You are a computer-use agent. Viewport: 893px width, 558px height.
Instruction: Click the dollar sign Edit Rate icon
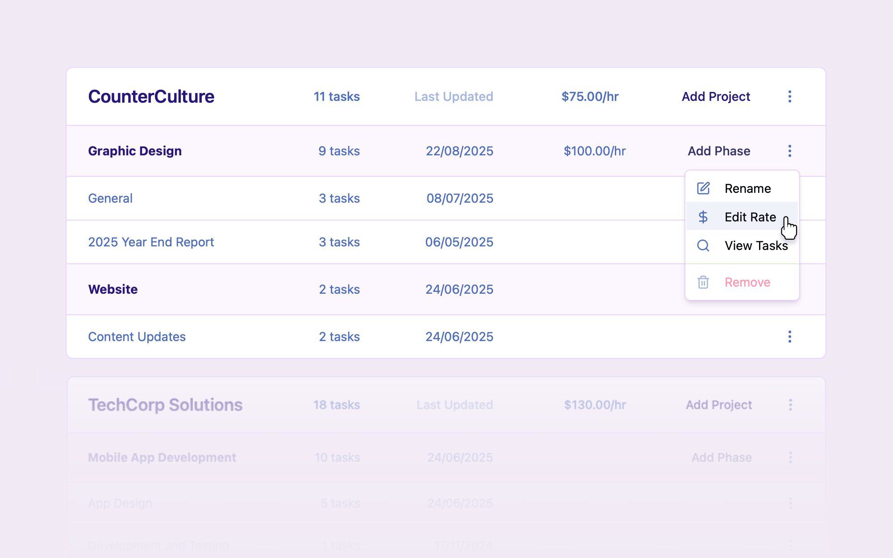click(703, 217)
